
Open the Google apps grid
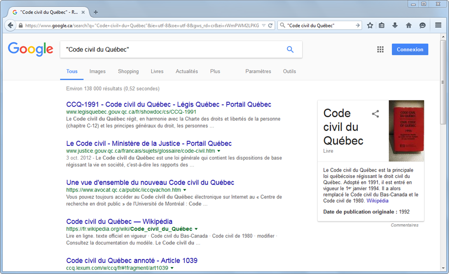coord(380,49)
